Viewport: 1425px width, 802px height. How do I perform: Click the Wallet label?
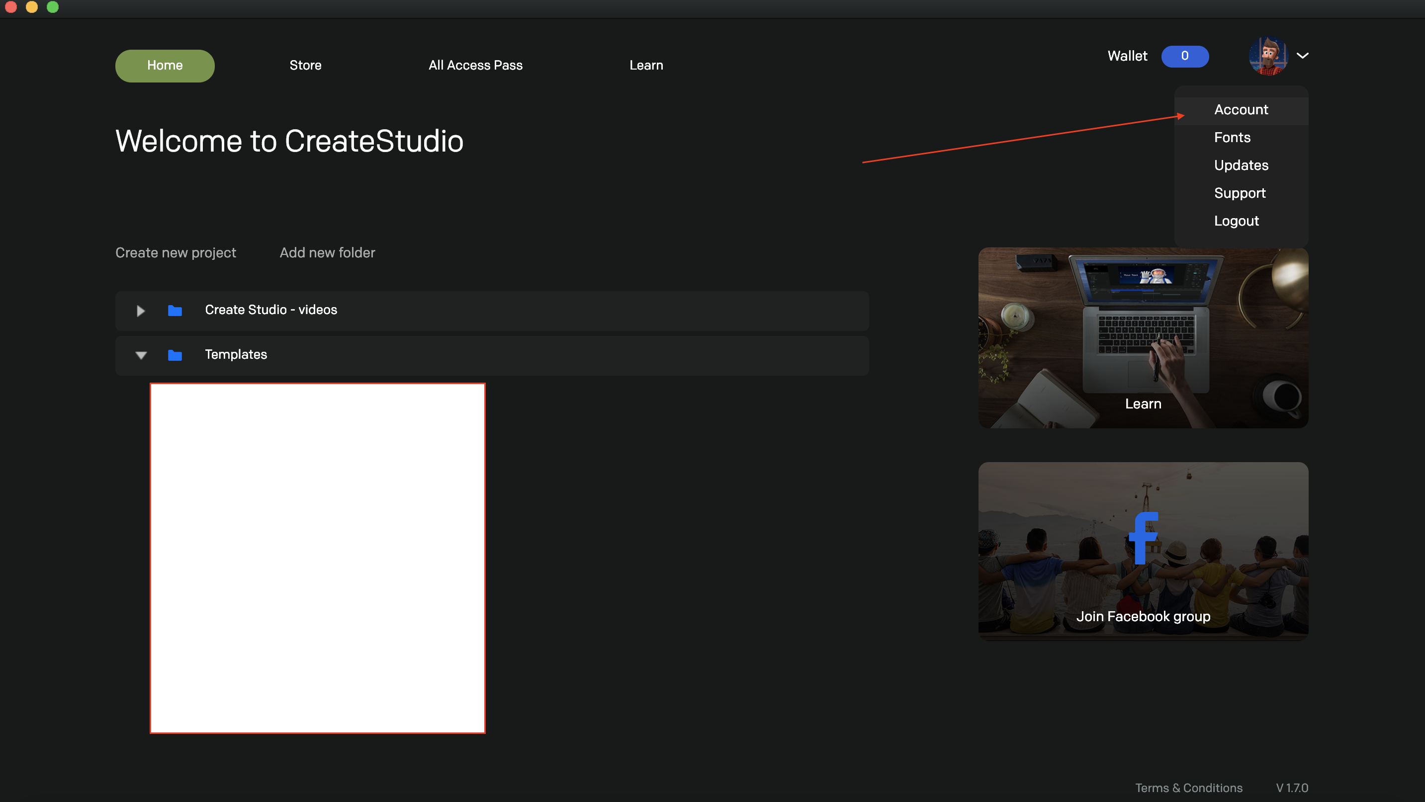pos(1127,56)
